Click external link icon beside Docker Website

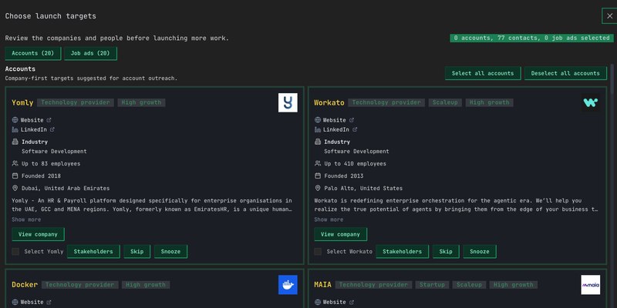click(49, 302)
